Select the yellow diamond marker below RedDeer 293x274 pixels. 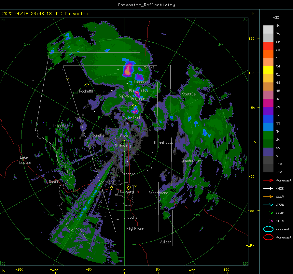[134, 106]
